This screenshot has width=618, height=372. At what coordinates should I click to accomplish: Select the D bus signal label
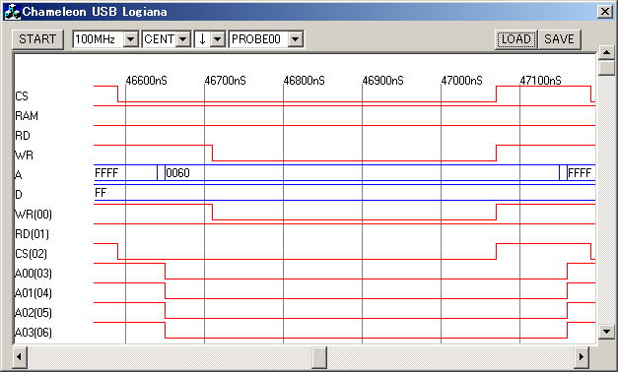click(x=19, y=195)
